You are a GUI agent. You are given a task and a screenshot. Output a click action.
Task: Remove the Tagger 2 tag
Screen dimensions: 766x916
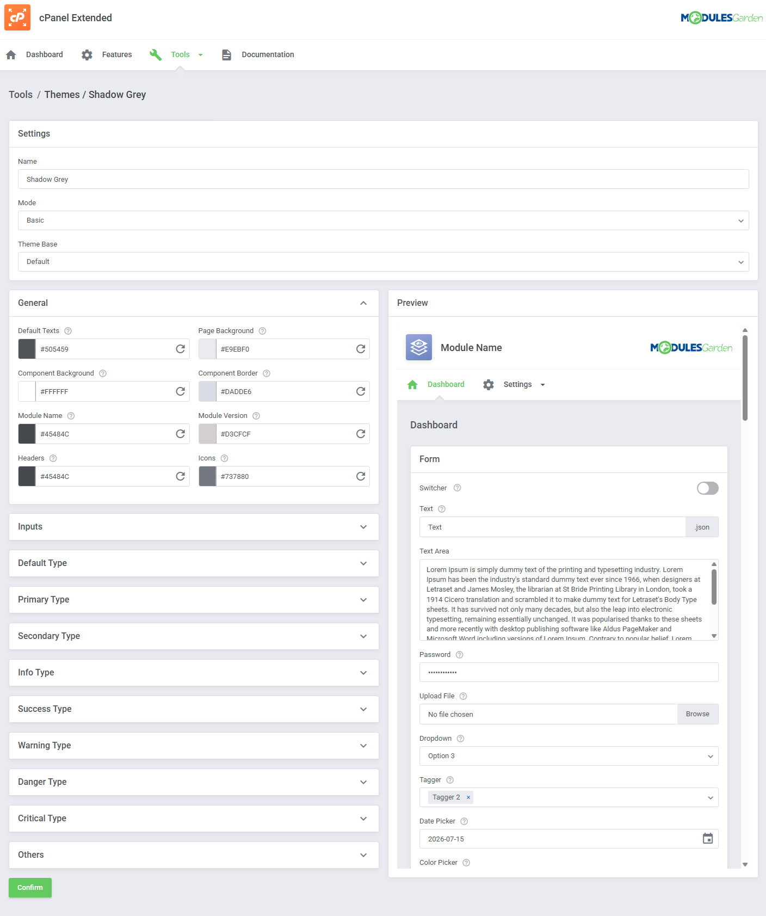point(468,797)
